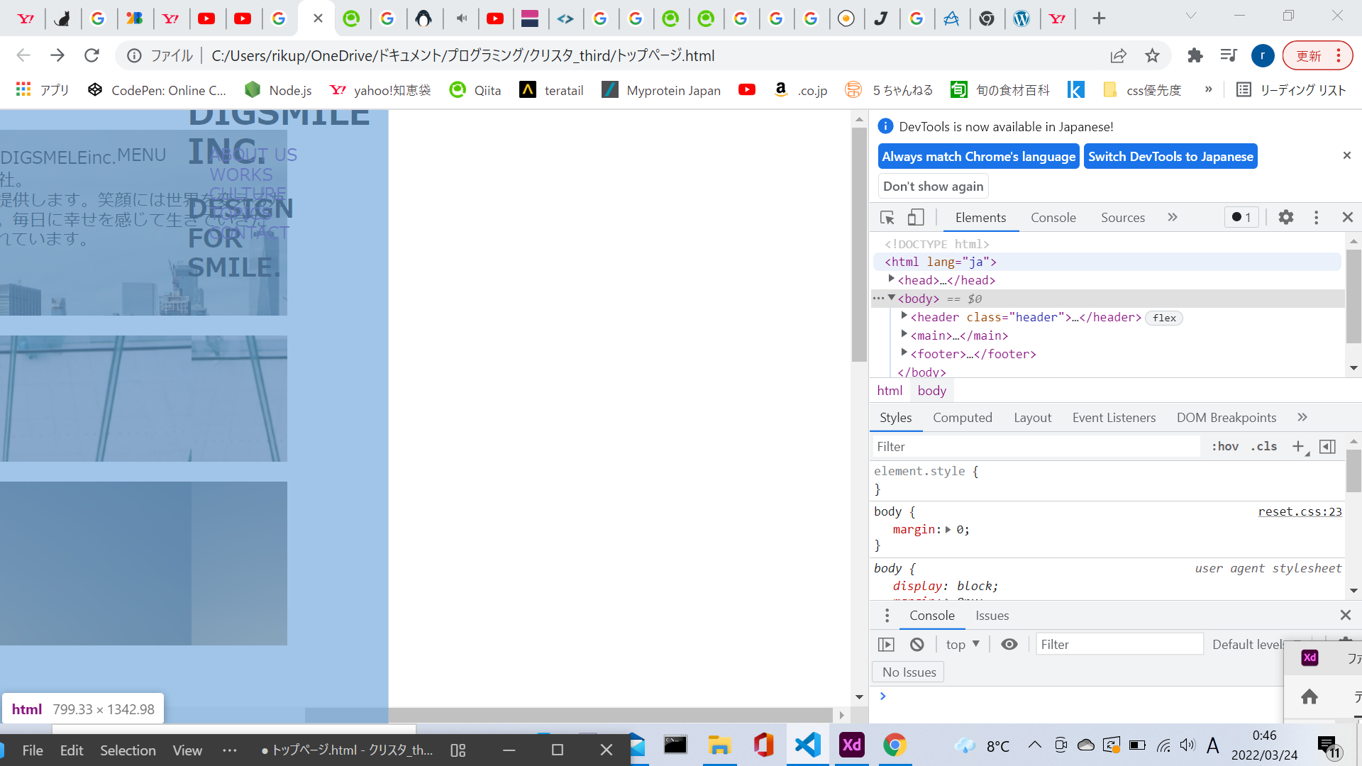Toggle the :hov pseudo-class filter button
Screen dimensions: 1362x766
[x=1224, y=446]
